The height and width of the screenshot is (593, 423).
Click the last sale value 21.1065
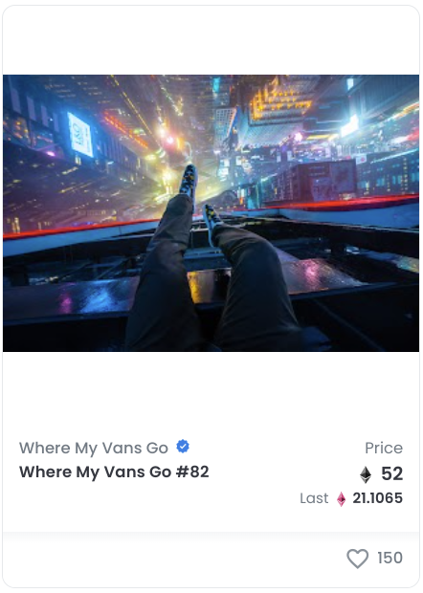point(377,498)
